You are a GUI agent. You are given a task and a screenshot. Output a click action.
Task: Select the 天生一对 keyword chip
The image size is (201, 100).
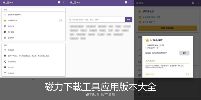coord(127,26)
